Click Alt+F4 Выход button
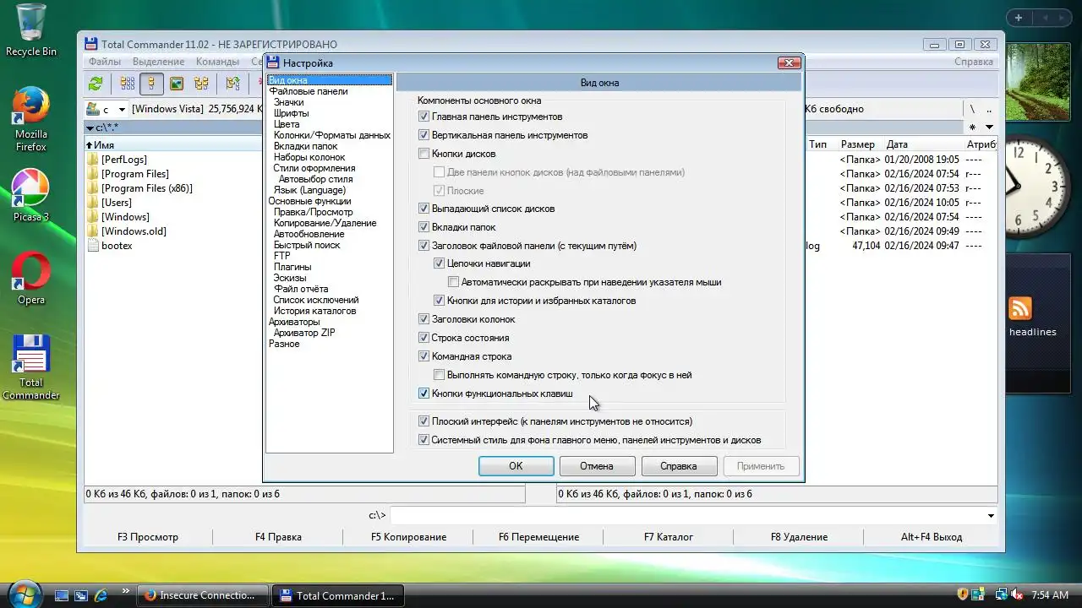 (x=932, y=537)
